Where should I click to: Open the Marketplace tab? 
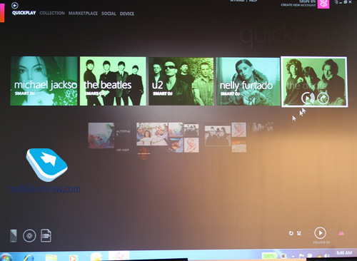[83, 14]
